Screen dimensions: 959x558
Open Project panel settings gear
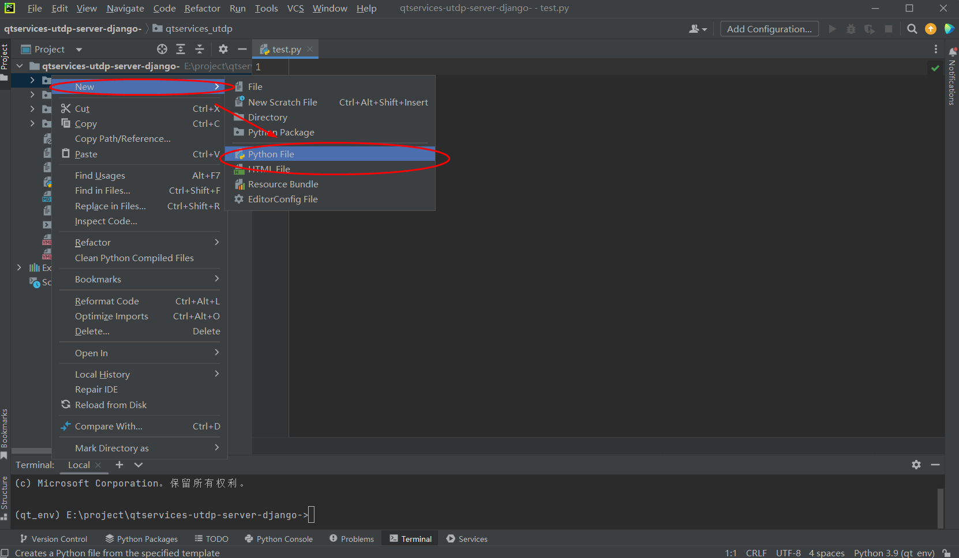tap(223, 49)
